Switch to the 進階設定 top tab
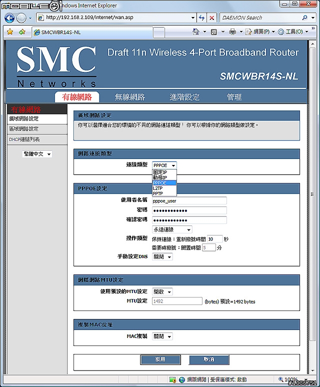The image size is (320, 387). [184, 97]
